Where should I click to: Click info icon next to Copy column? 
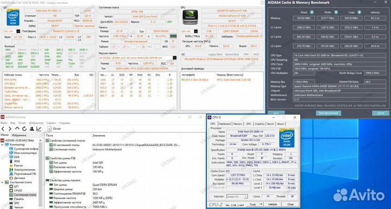[360, 12]
